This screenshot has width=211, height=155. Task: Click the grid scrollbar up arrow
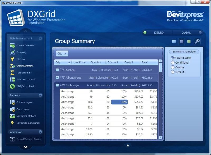point(160,61)
